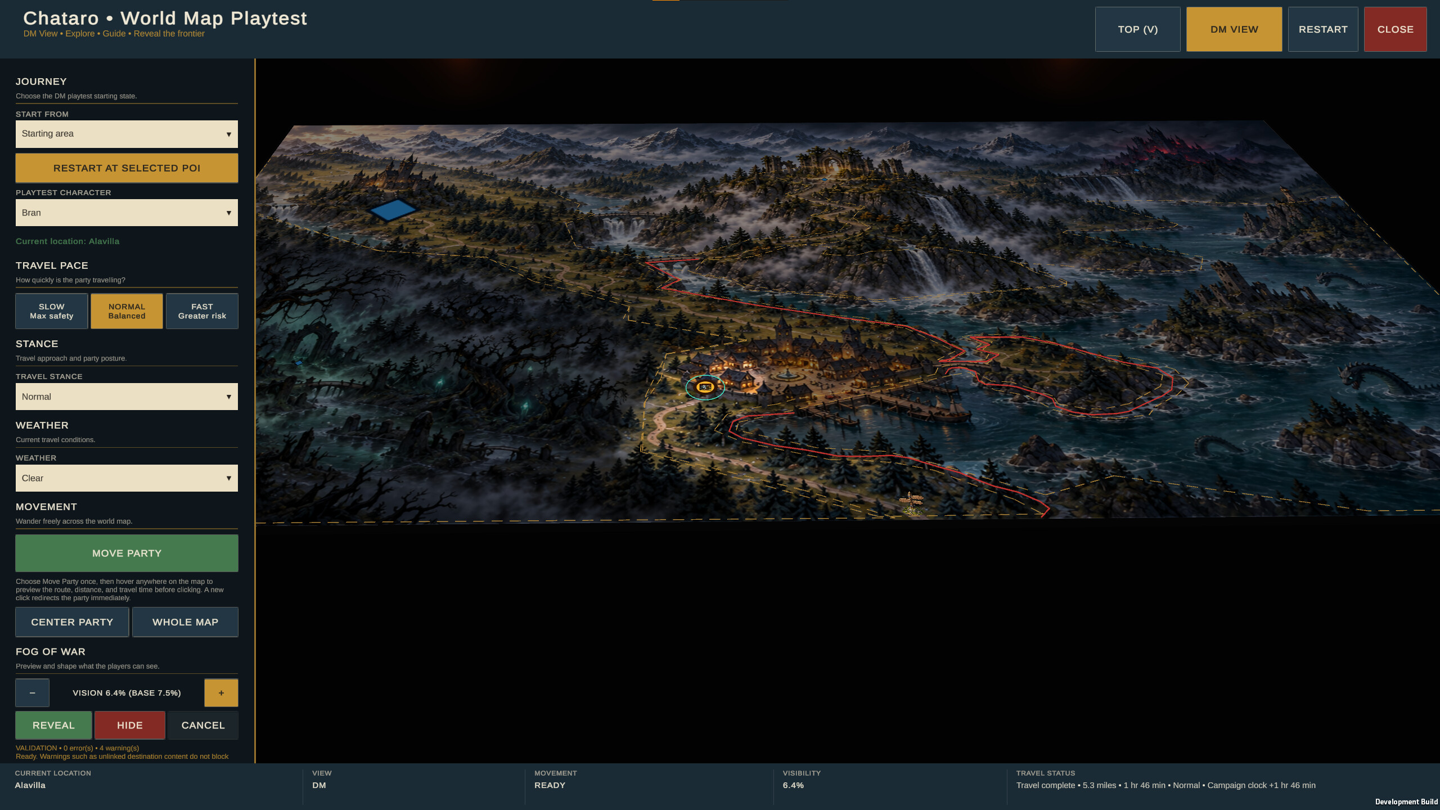Open the Start From dropdown

127,134
